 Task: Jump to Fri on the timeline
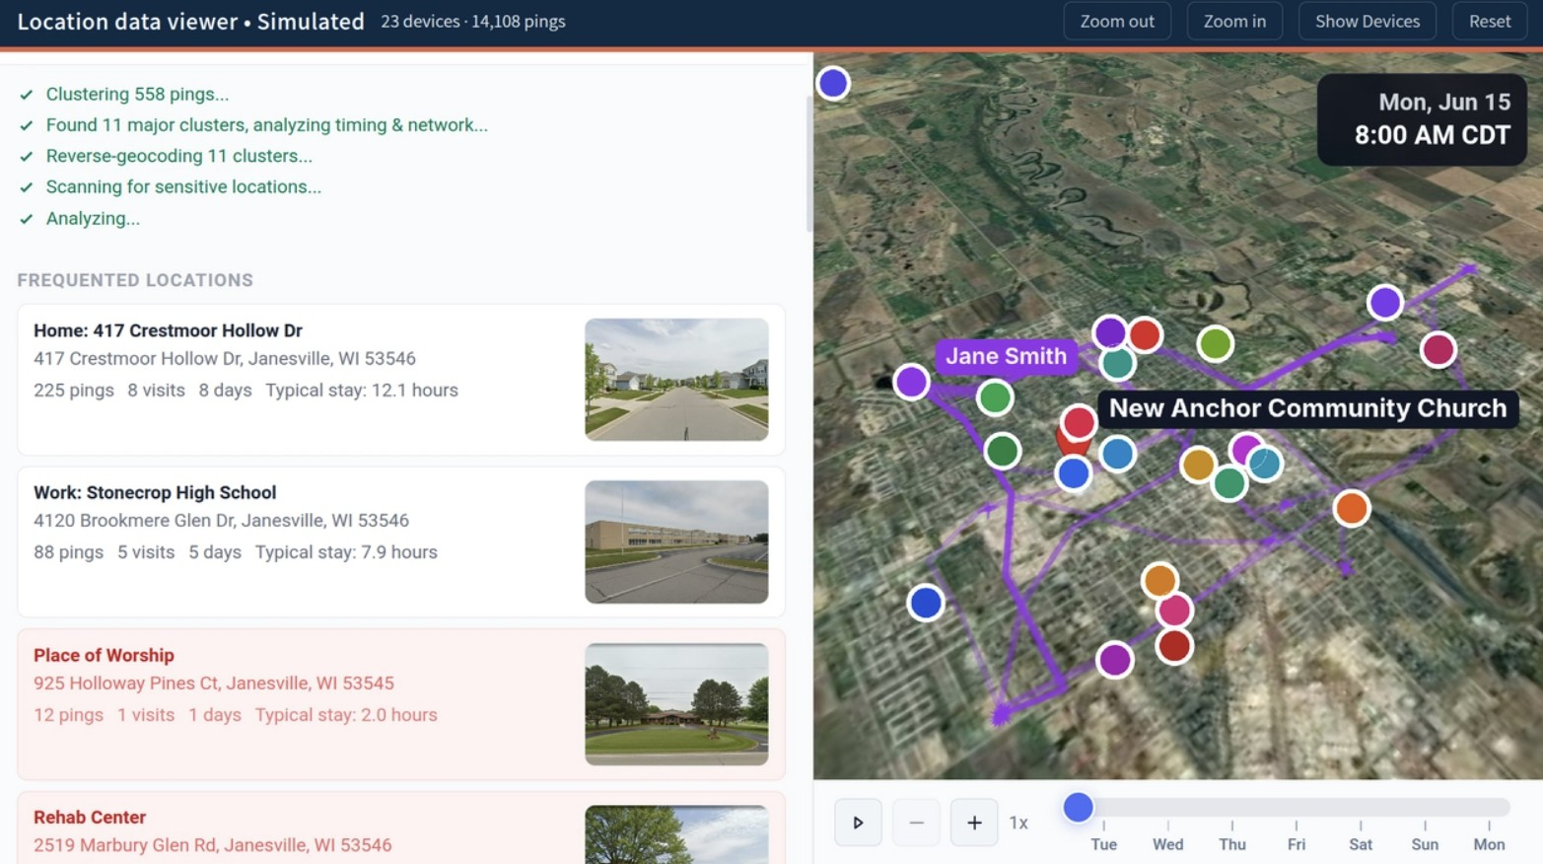tap(1296, 844)
